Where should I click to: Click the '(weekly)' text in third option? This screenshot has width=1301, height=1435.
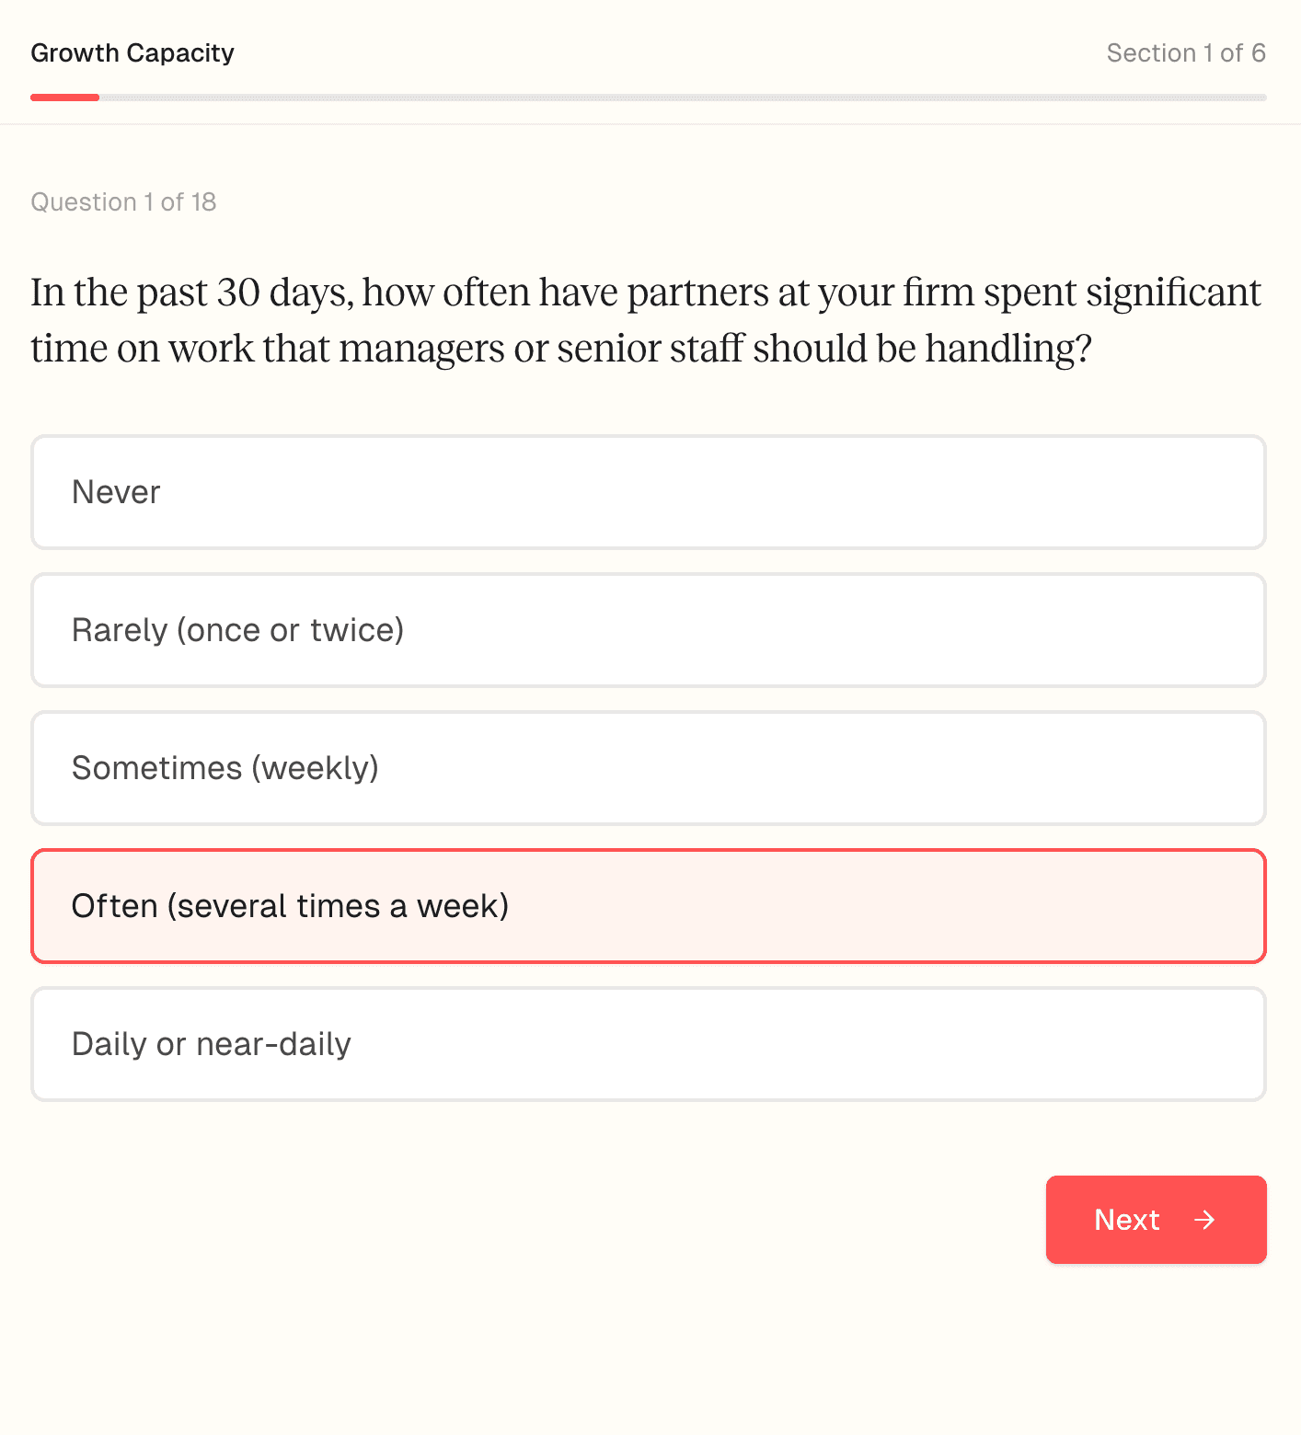click(316, 768)
